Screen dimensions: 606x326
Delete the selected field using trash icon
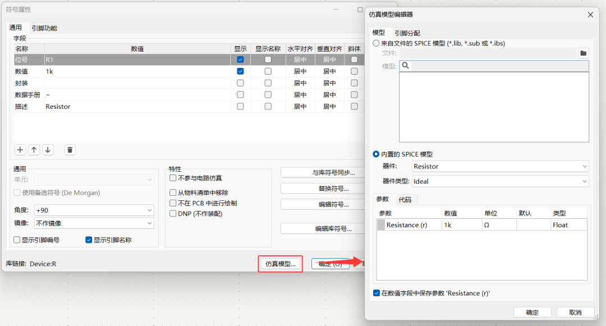pyautogui.click(x=70, y=150)
